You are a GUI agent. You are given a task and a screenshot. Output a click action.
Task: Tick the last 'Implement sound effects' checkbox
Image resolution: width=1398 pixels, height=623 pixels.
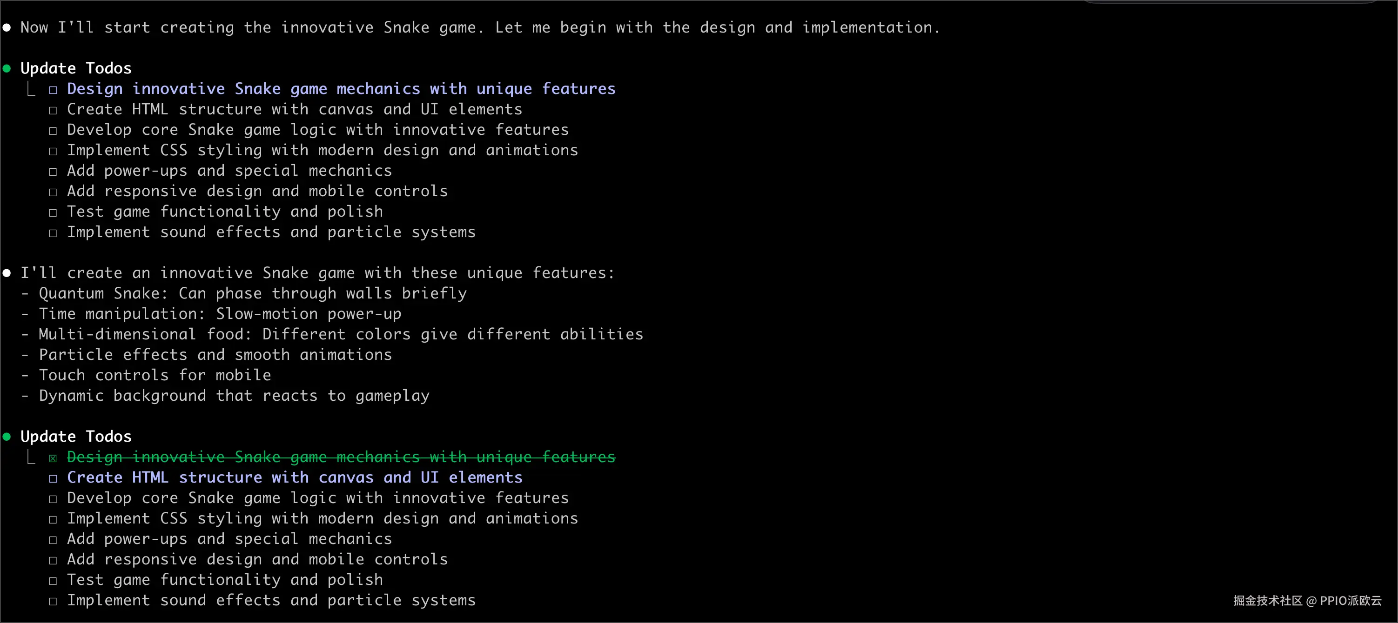[x=53, y=601]
